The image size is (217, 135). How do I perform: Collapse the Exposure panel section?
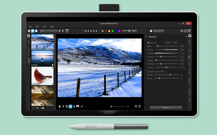[146, 37]
